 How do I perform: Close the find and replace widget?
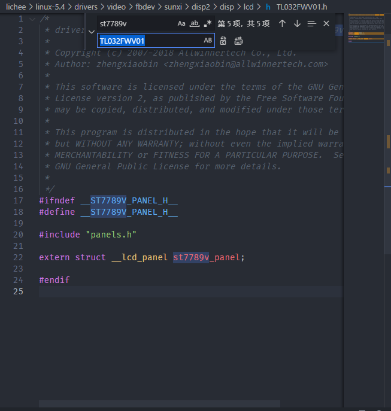326,23
